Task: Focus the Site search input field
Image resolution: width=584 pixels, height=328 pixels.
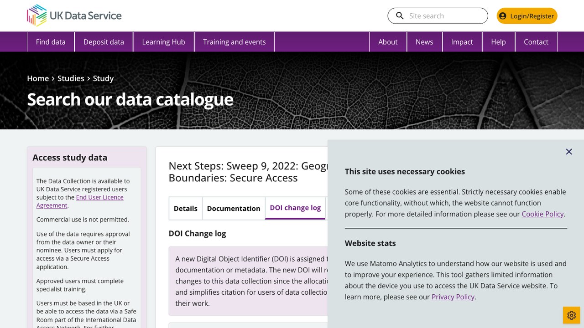Action: [438, 16]
